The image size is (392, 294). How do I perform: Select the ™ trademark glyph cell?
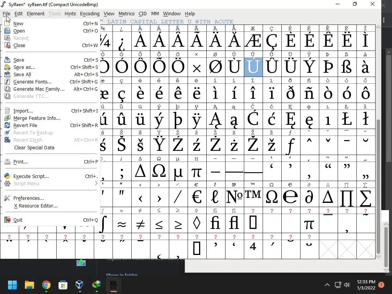tap(253, 197)
